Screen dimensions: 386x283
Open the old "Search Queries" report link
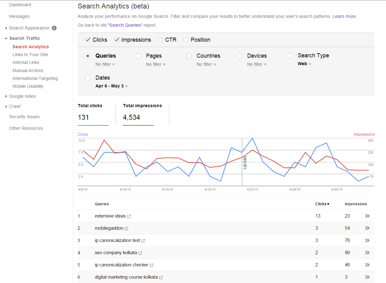click(x=125, y=25)
